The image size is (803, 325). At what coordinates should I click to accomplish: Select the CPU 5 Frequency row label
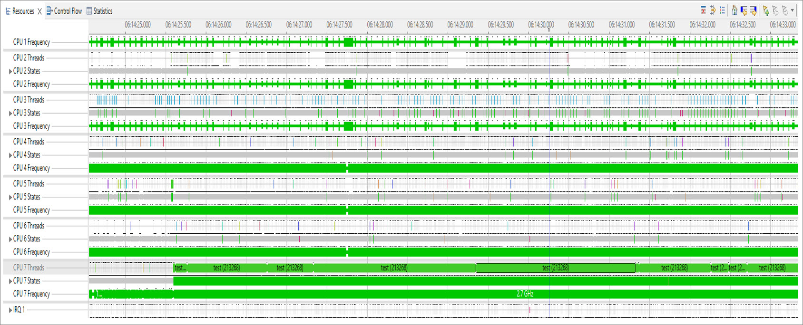[x=31, y=210]
